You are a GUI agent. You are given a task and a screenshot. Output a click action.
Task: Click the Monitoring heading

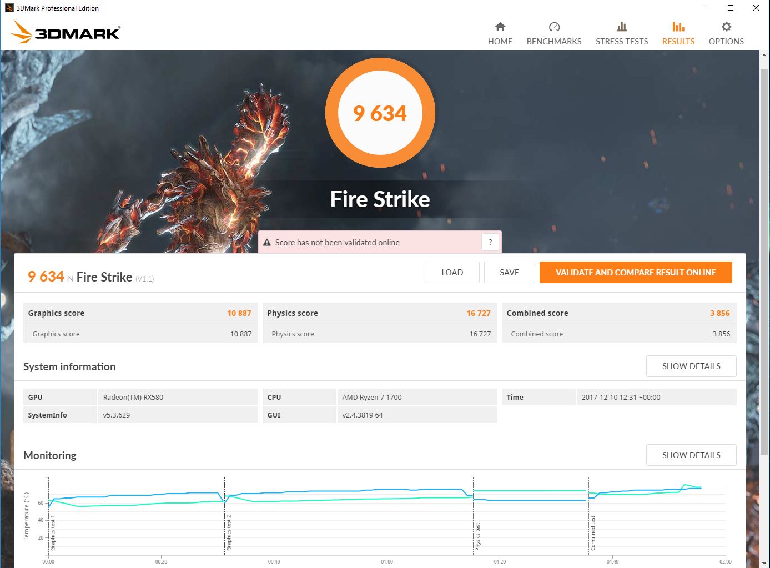point(50,455)
